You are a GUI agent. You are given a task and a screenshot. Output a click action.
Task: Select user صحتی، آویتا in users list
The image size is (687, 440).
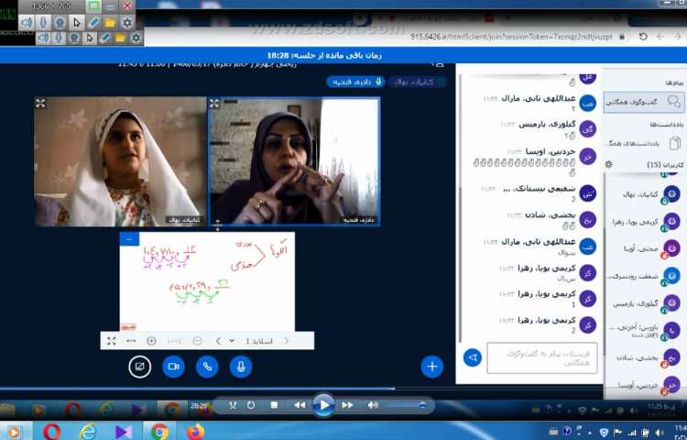[645, 248]
